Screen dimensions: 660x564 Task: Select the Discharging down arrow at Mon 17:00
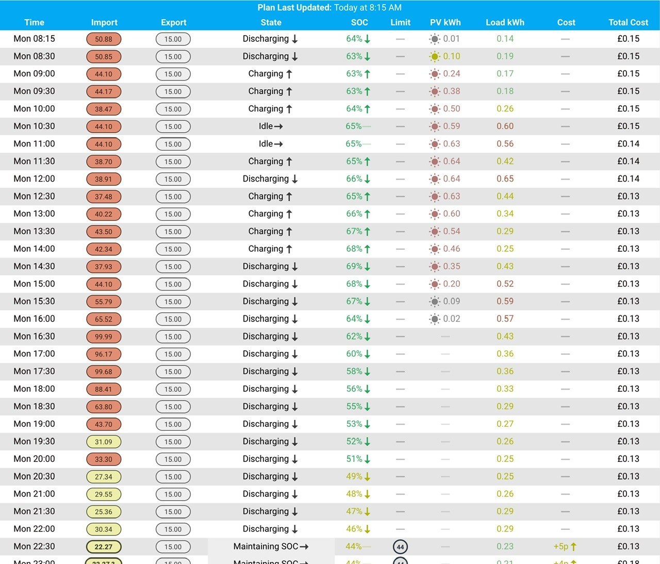click(295, 354)
